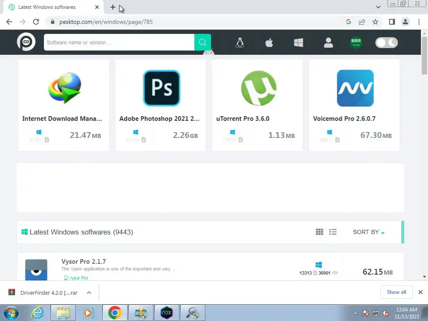This screenshot has width=428, height=321.
Task: Focus the Software name or version field
Action: tap(119, 42)
